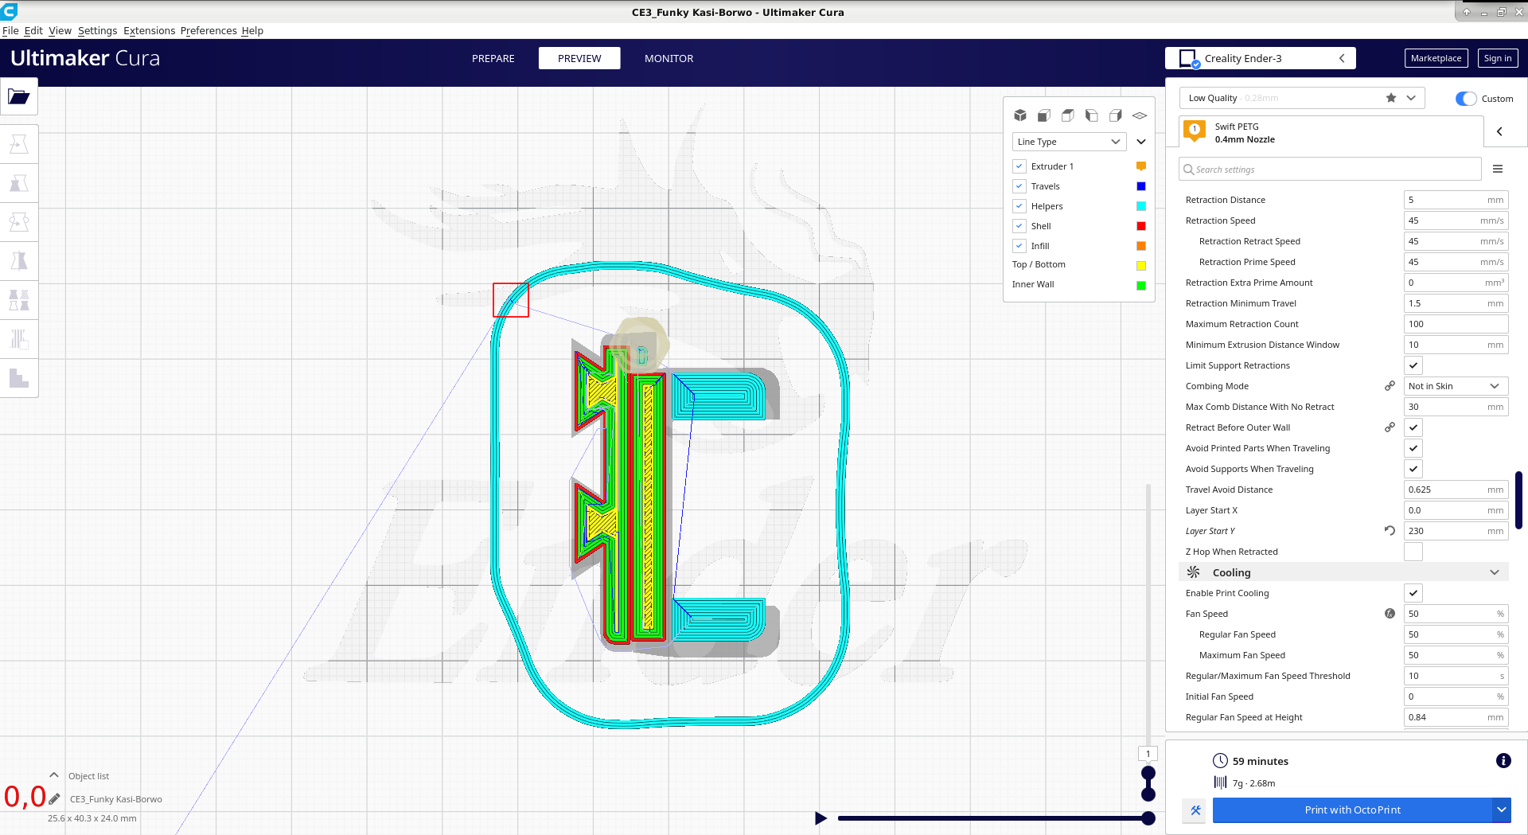Viewport: 1528px width, 835px height.
Task: Click the Retraction Distance value field
Action: click(1456, 200)
